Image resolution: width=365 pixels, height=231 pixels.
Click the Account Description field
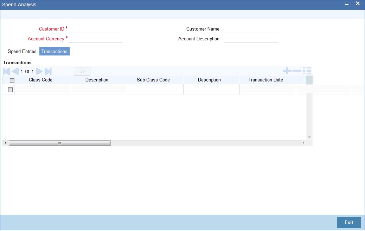click(x=251, y=39)
